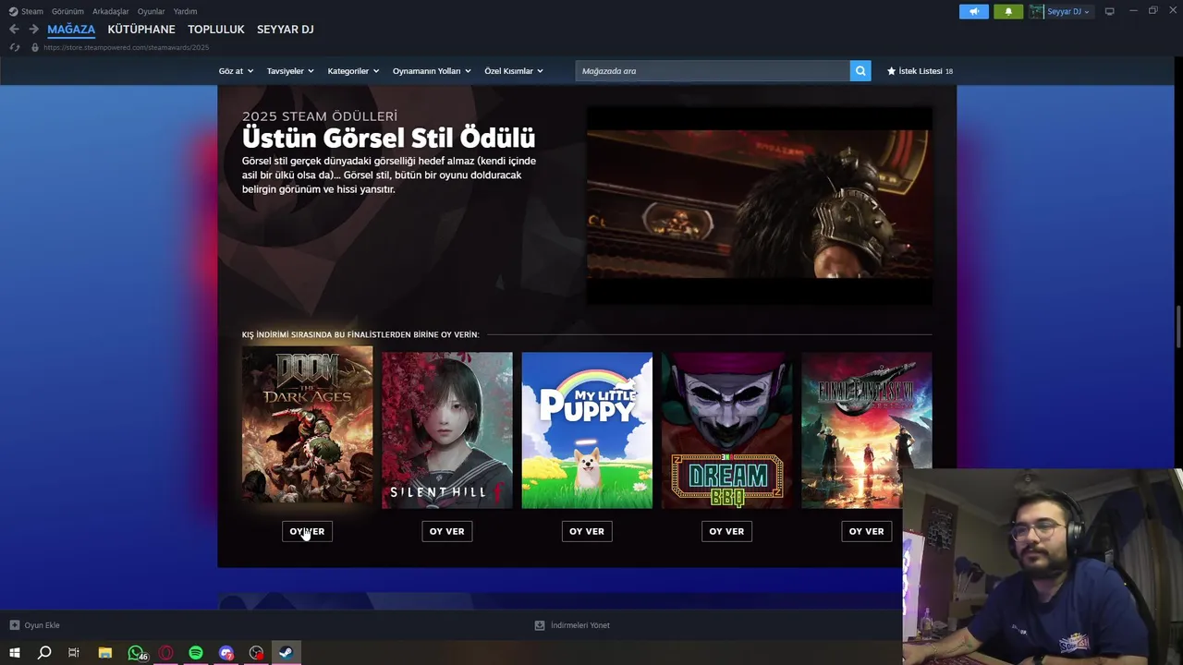1183x665 pixels.
Task: Open Dream BBQ cover image
Action: [x=726, y=430]
